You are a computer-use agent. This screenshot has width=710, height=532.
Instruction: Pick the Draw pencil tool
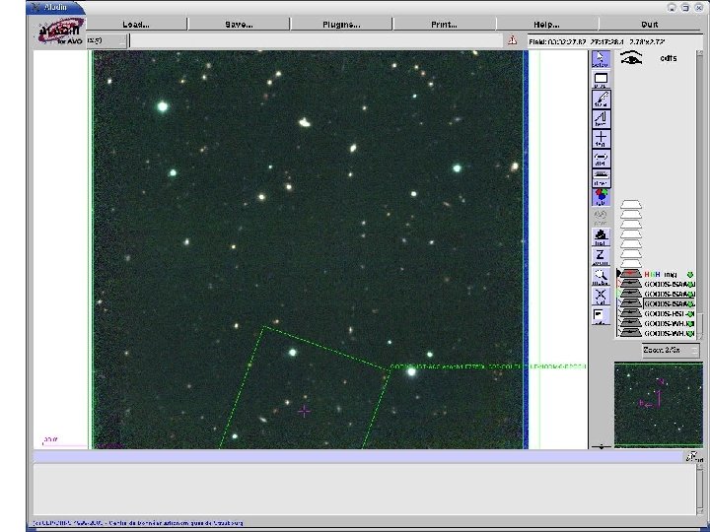601,100
